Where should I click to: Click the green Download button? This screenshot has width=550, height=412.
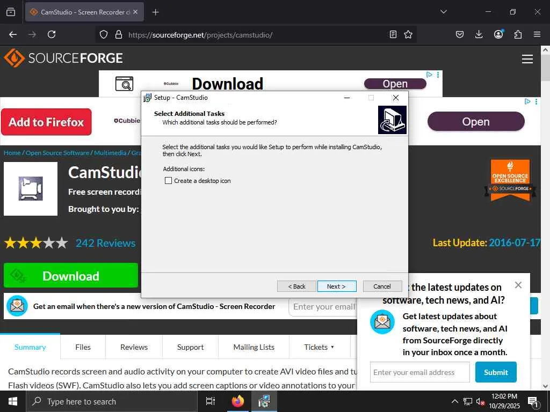point(71,275)
